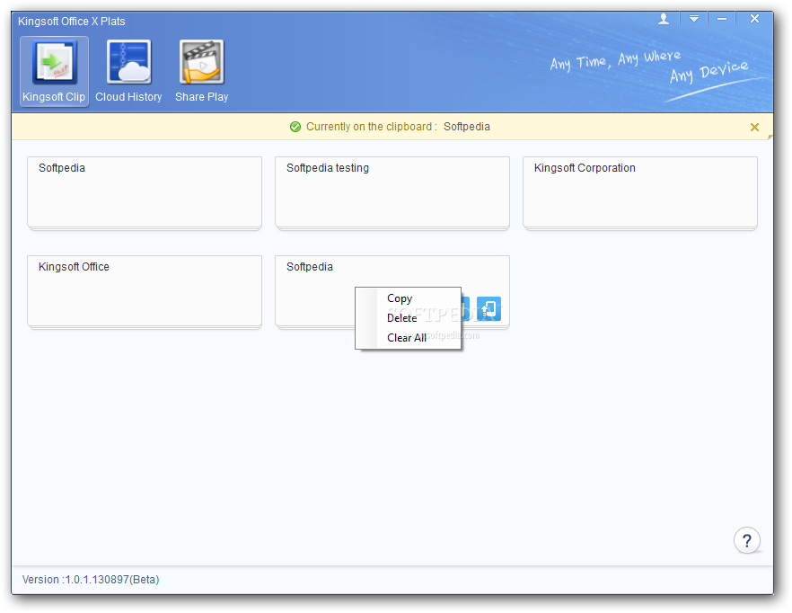This screenshot has height=613, width=792.
Task: Click the user account icon
Action: [x=664, y=19]
